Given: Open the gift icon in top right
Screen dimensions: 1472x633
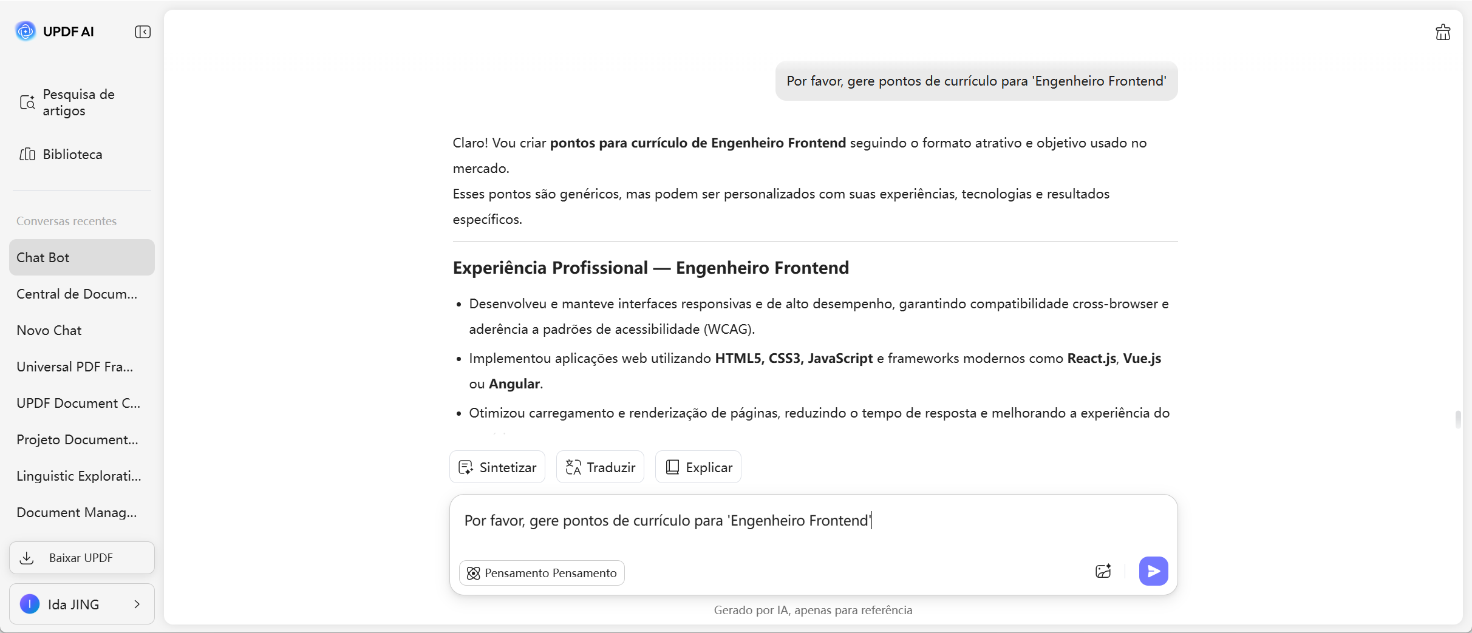Looking at the screenshot, I should 1443,32.
